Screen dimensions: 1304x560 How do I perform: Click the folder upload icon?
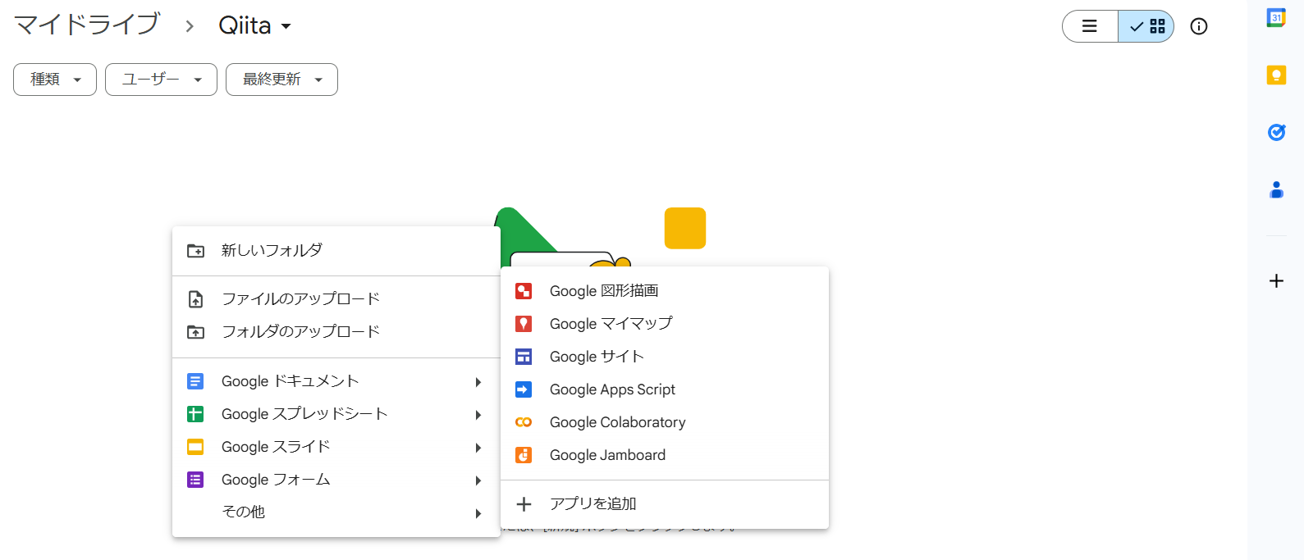coord(195,332)
